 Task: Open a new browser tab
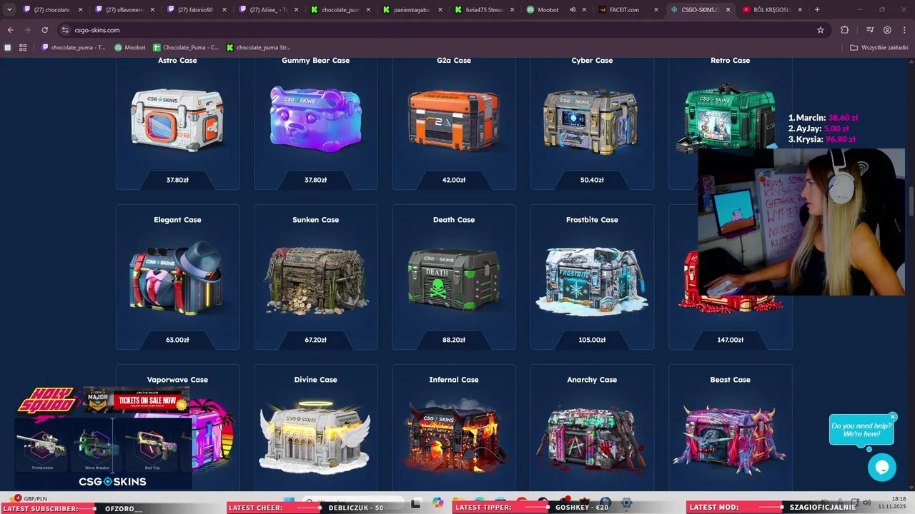(817, 10)
